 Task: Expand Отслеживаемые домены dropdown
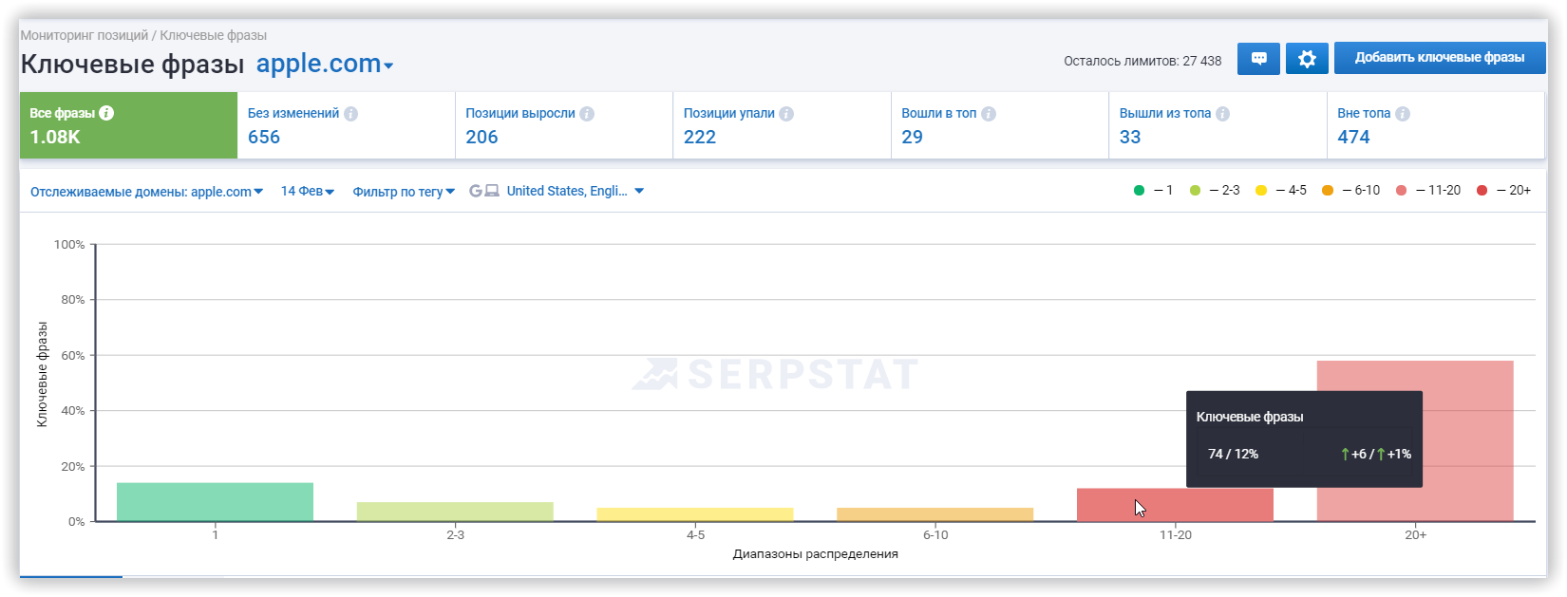point(146,192)
